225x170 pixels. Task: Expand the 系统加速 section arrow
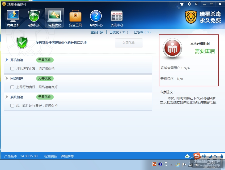pos(7,97)
